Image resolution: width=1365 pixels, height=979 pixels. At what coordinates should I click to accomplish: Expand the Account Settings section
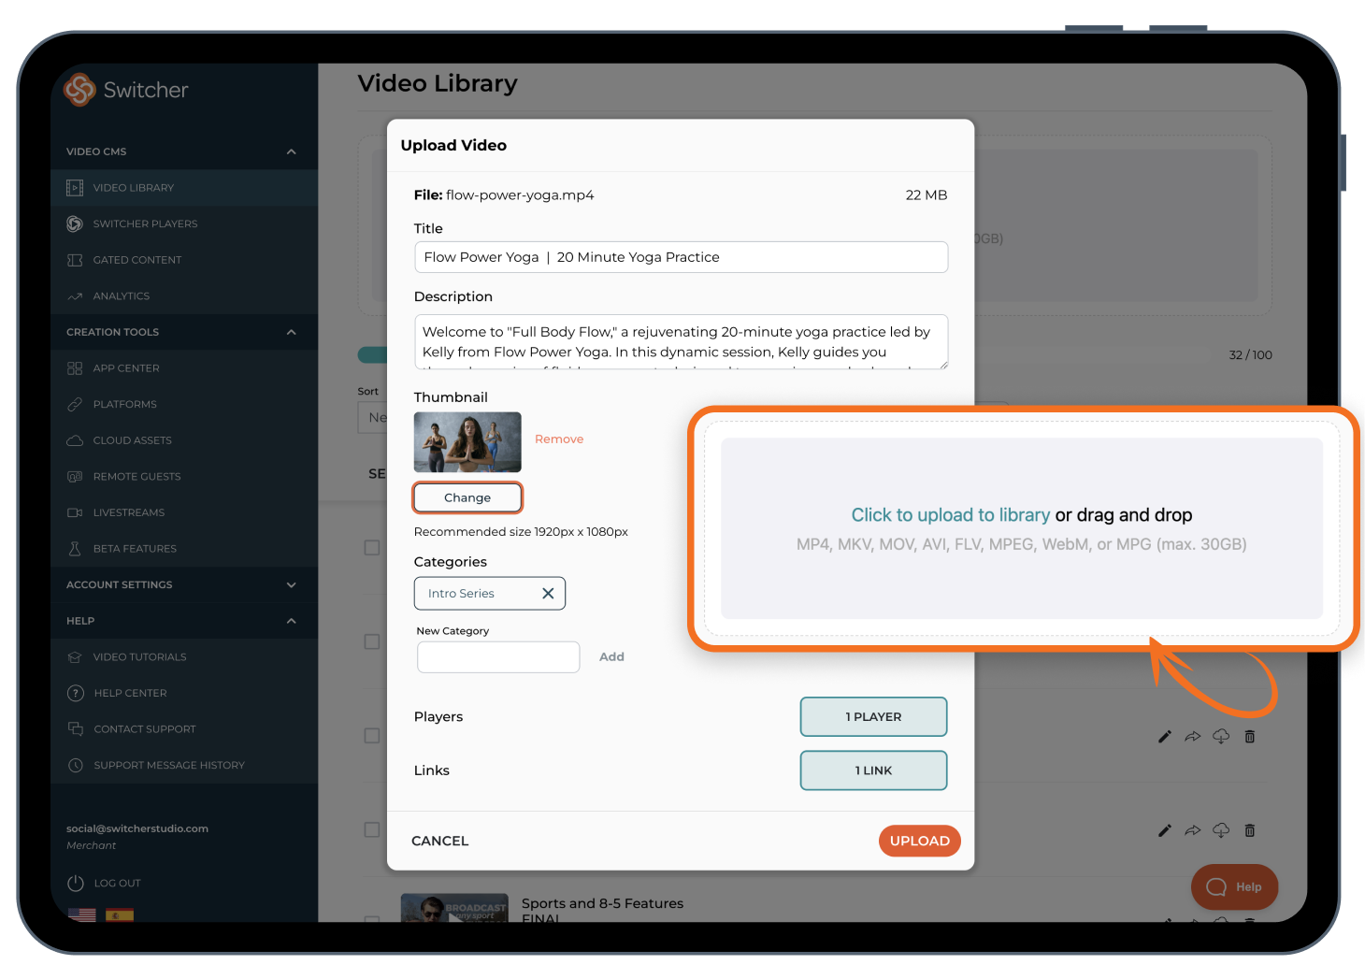[291, 584]
